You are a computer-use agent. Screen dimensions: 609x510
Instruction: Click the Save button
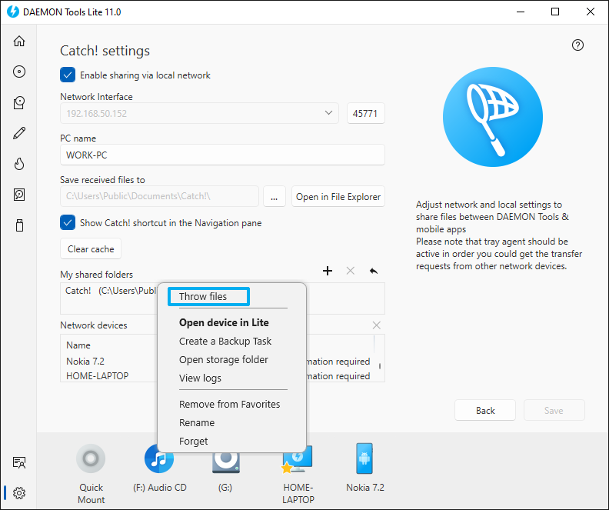tap(554, 410)
